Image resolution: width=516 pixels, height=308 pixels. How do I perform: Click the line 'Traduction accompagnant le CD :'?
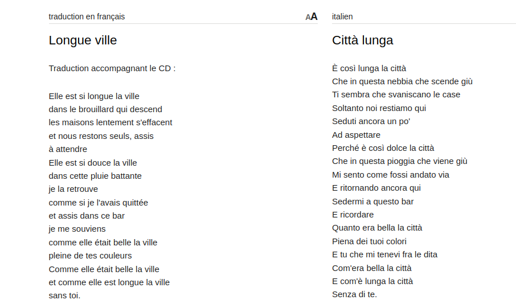(112, 68)
